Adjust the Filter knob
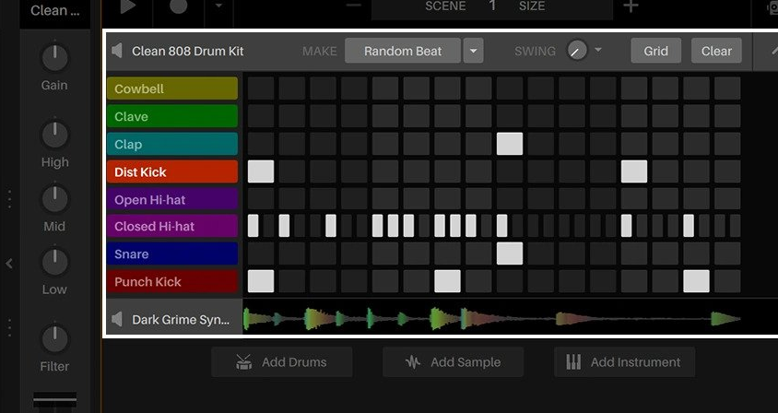Screen dimensions: 778x413 [x=54, y=338]
